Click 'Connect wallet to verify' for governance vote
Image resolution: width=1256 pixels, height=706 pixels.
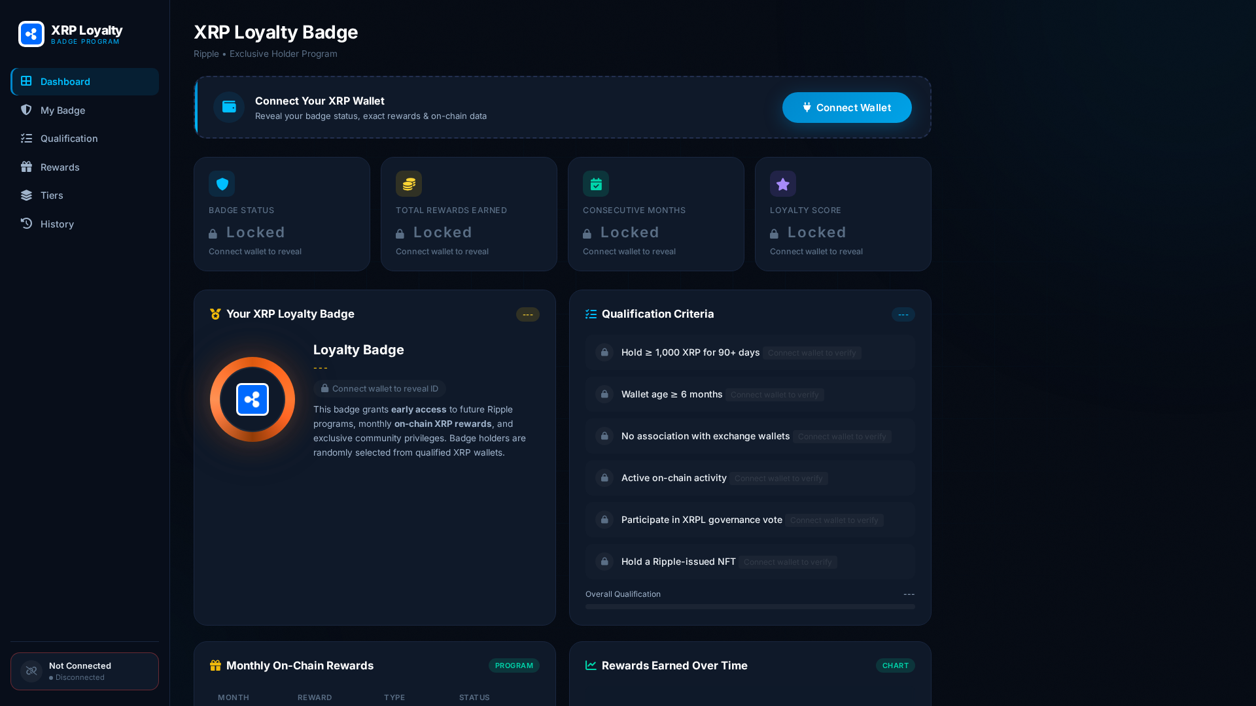pos(834,520)
